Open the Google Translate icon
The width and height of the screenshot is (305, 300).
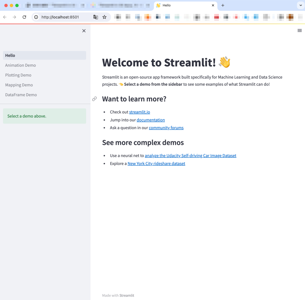click(x=96, y=17)
